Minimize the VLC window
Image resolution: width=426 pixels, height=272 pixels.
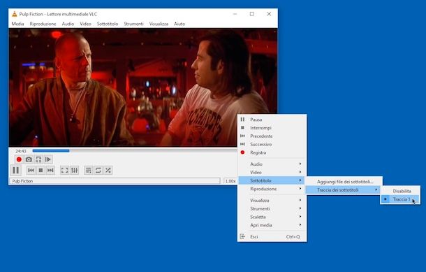click(235, 14)
